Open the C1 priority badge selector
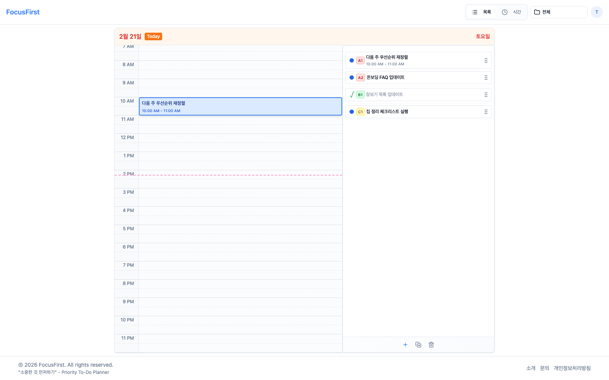 pos(360,112)
